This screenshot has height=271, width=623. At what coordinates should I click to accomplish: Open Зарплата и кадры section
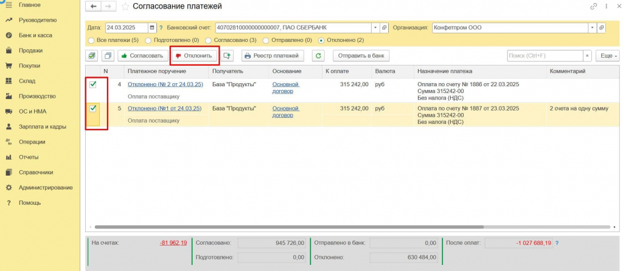[x=43, y=126]
